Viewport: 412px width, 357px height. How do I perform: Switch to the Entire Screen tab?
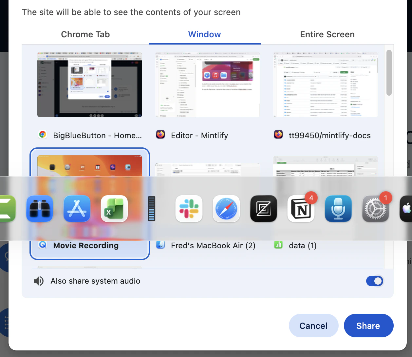coord(327,34)
